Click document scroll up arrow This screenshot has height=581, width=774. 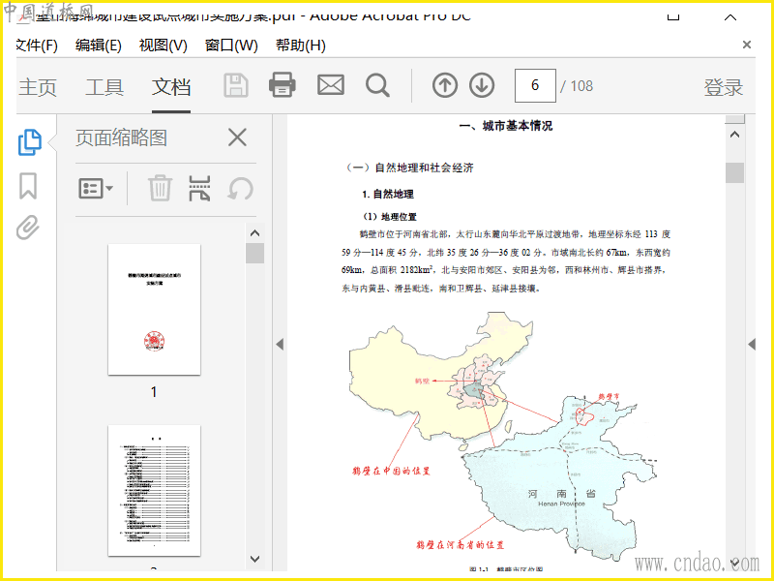(x=734, y=135)
